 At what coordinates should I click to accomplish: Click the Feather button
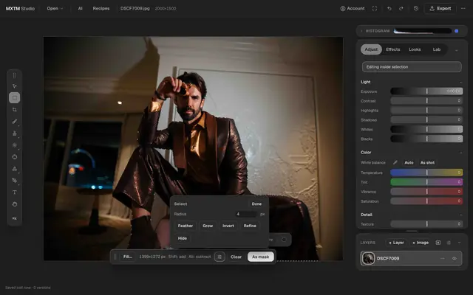[x=186, y=226]
